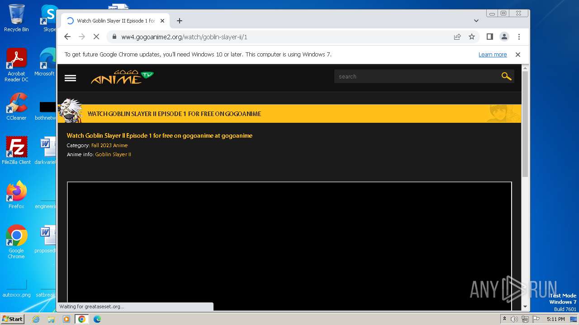Open the volume speaker tray icon
579x325 pixels.
point(514,319)
